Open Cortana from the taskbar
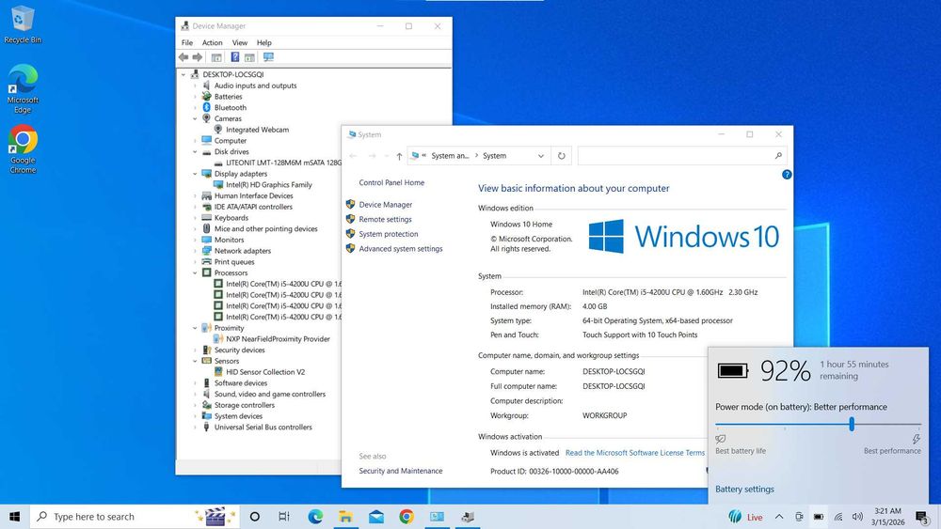941x529 pixels. (x=254, y=517)
